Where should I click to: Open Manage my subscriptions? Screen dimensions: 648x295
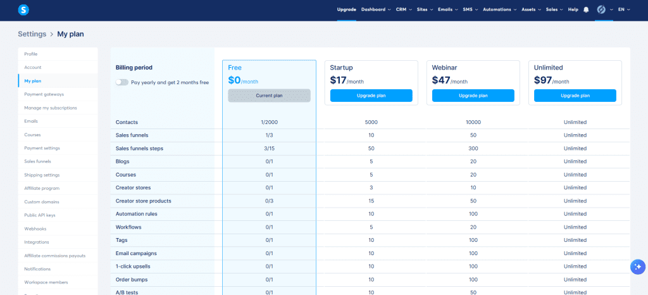point(58,108)
